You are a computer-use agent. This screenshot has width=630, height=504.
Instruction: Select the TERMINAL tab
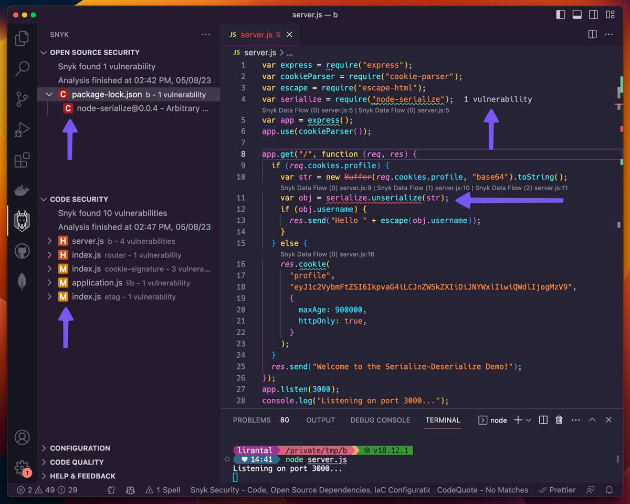coord(443,420)
